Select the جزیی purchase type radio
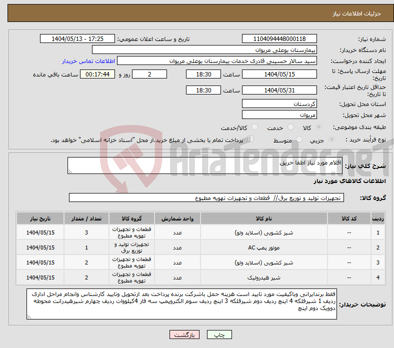This screenshot has width=394, height=348. pos(331,139)
